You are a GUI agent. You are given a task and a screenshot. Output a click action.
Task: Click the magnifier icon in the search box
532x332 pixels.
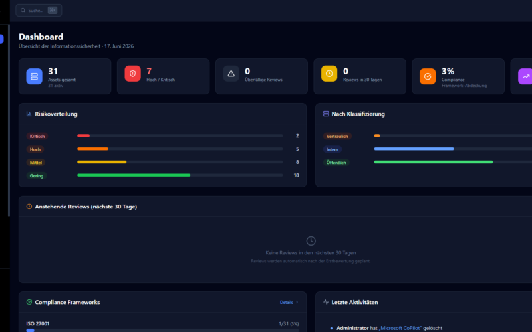coord(23,10)
